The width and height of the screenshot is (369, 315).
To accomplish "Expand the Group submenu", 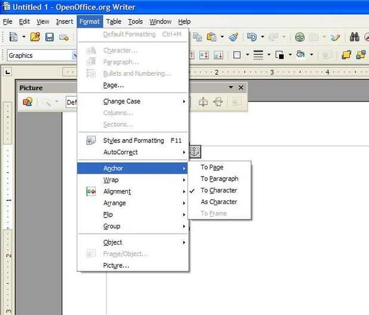I will tap(133, 226).
